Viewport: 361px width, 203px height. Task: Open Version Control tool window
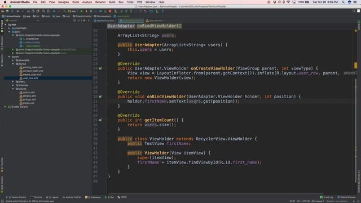tap(16, 197)
